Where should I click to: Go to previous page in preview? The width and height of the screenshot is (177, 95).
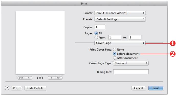tap(28, 78)
